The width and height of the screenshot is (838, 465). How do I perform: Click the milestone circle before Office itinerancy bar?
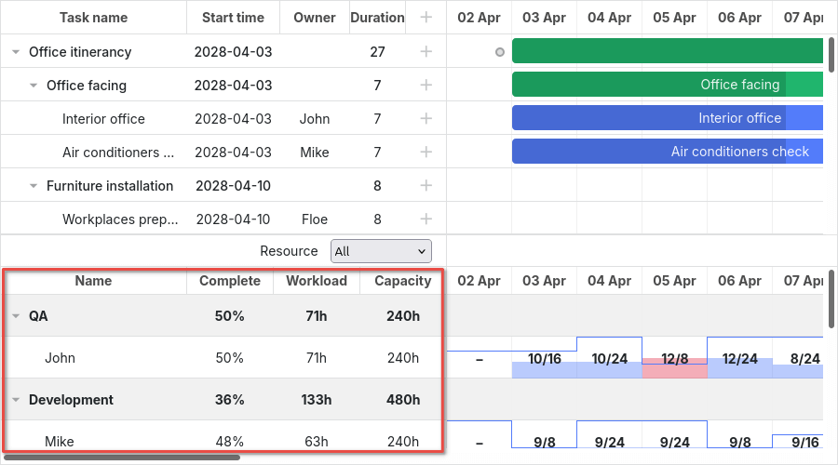point(500,52)
